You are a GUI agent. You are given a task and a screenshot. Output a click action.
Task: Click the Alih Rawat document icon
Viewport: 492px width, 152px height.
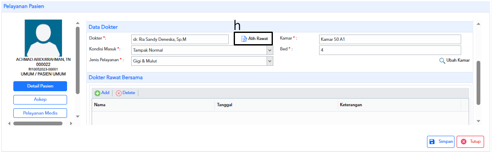click(x=244, y=39)
